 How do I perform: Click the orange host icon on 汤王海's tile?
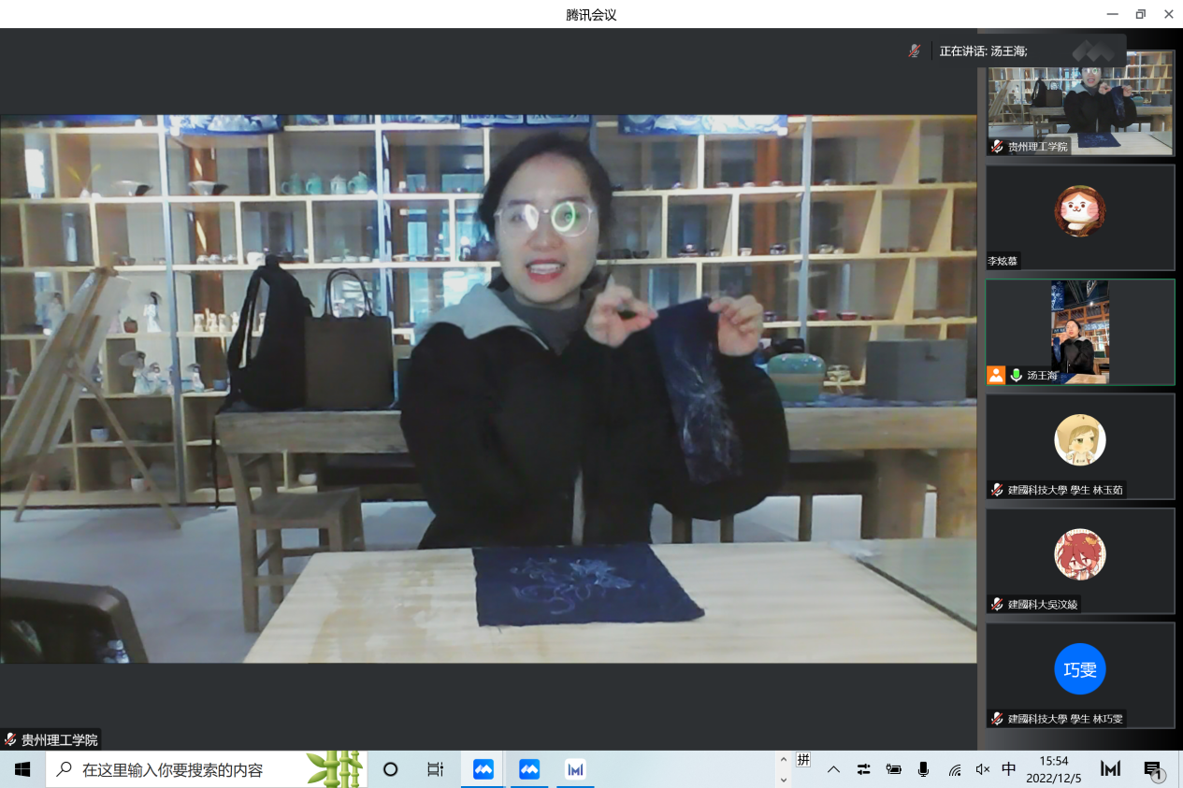coord(996,375)
